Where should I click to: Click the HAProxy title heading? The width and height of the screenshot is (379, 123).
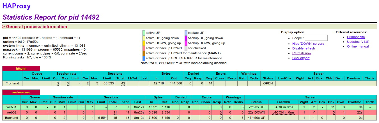click(x=17, y=6)
